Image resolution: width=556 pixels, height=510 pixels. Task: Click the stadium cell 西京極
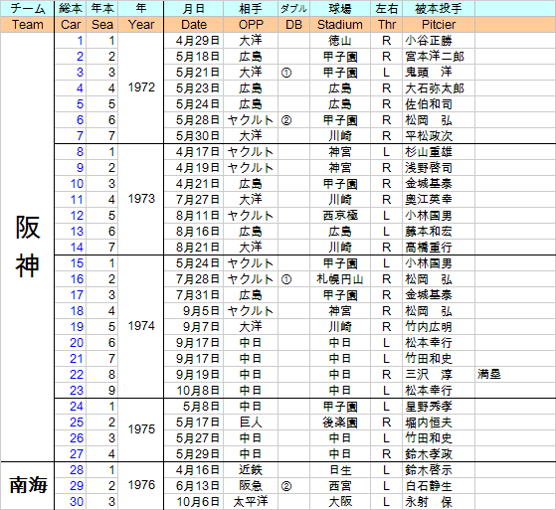(340, 215)
